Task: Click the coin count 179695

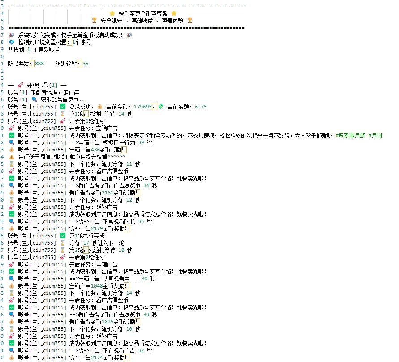Action: pyautogui.click(x=143, y=107)
